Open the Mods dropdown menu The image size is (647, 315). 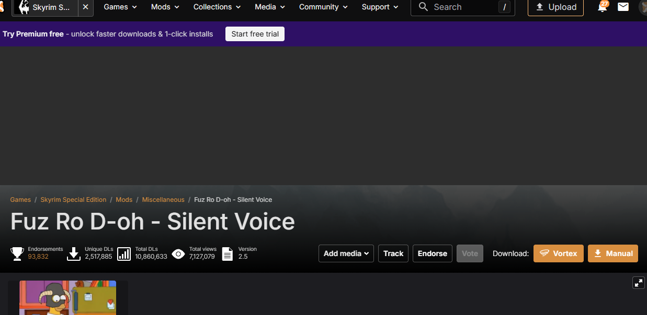[x=165, y=7]
